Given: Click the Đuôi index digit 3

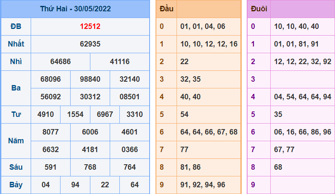Looking at the screenshot, I should [253, 79].
